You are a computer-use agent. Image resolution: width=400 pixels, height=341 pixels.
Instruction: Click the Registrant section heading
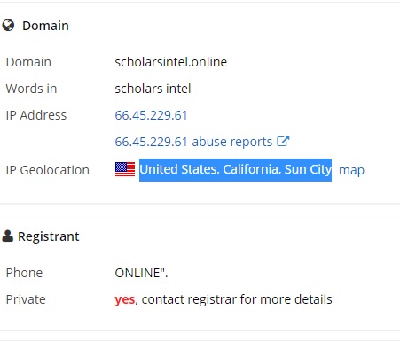point(49,236)
